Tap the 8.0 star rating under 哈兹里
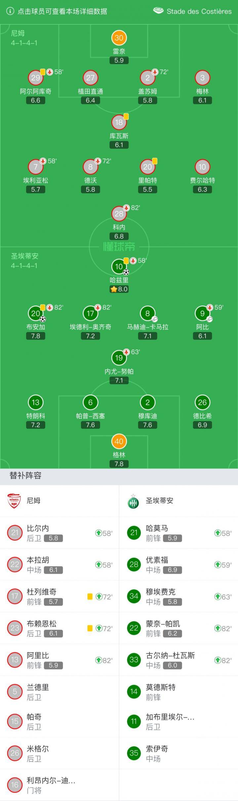This screenshot has width=238, height=801. point(119,289)
